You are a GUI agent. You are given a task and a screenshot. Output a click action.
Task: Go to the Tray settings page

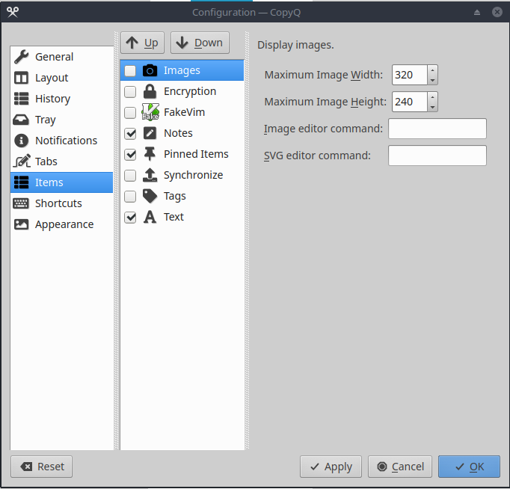[61, 120]
